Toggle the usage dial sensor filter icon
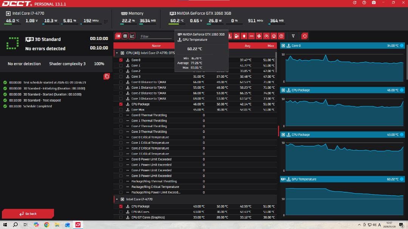408x229 pixels. [x=274, y=36]
